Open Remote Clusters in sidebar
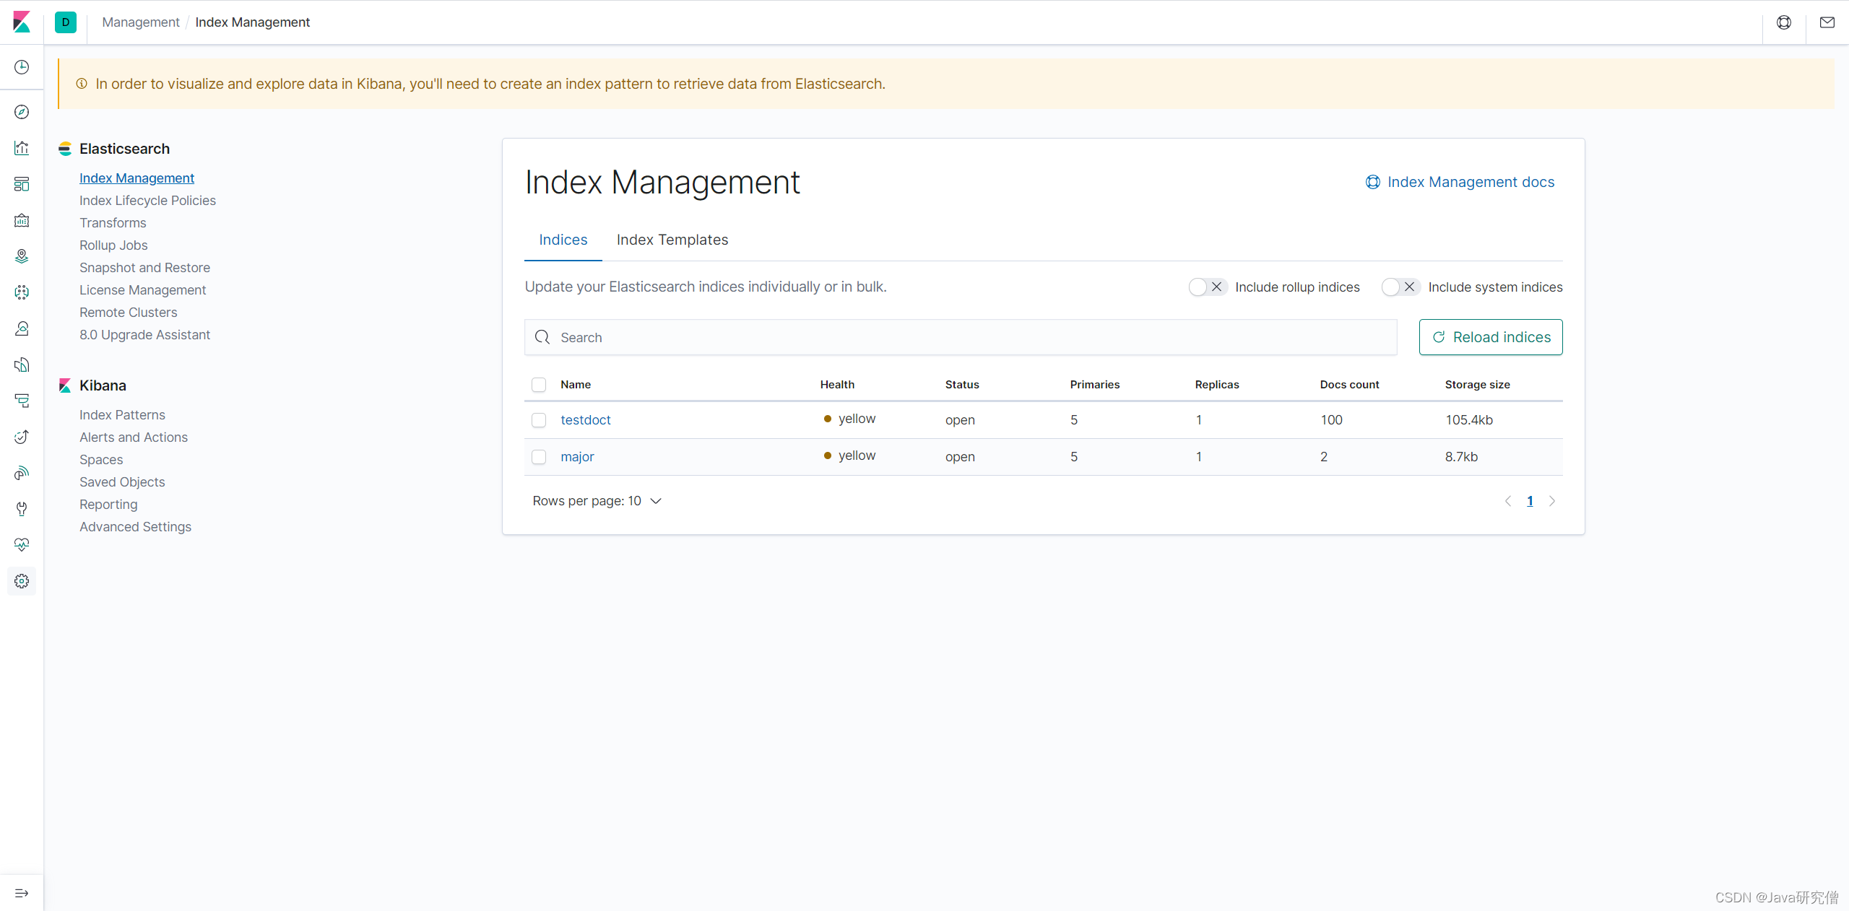The image size is (1849, 911). point(128,313)
